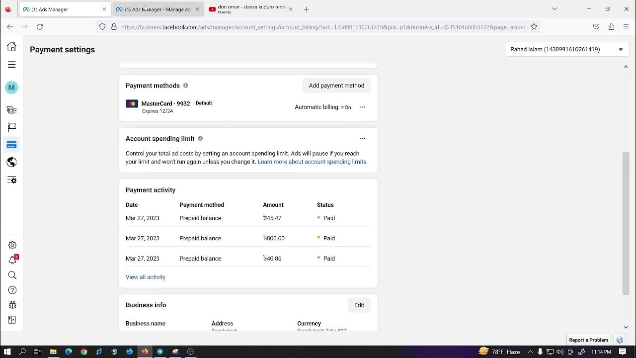Image resolution: width=636 pixels, height=358 pixels.
Task: Bookmark this page with star icon
Action: [x=534, y=27]
